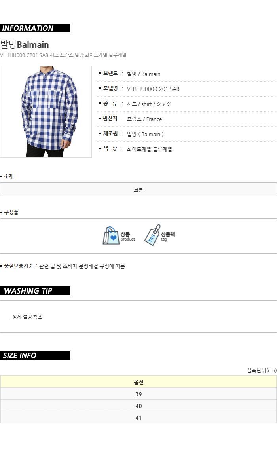Click the product subtitle description line
Image resolution: width=277 pixels, height=457 pixels.
63,55
